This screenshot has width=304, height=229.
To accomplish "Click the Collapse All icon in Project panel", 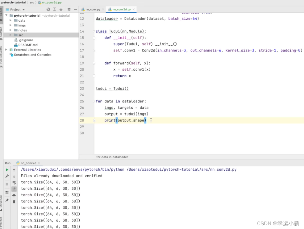I will 61,10.
